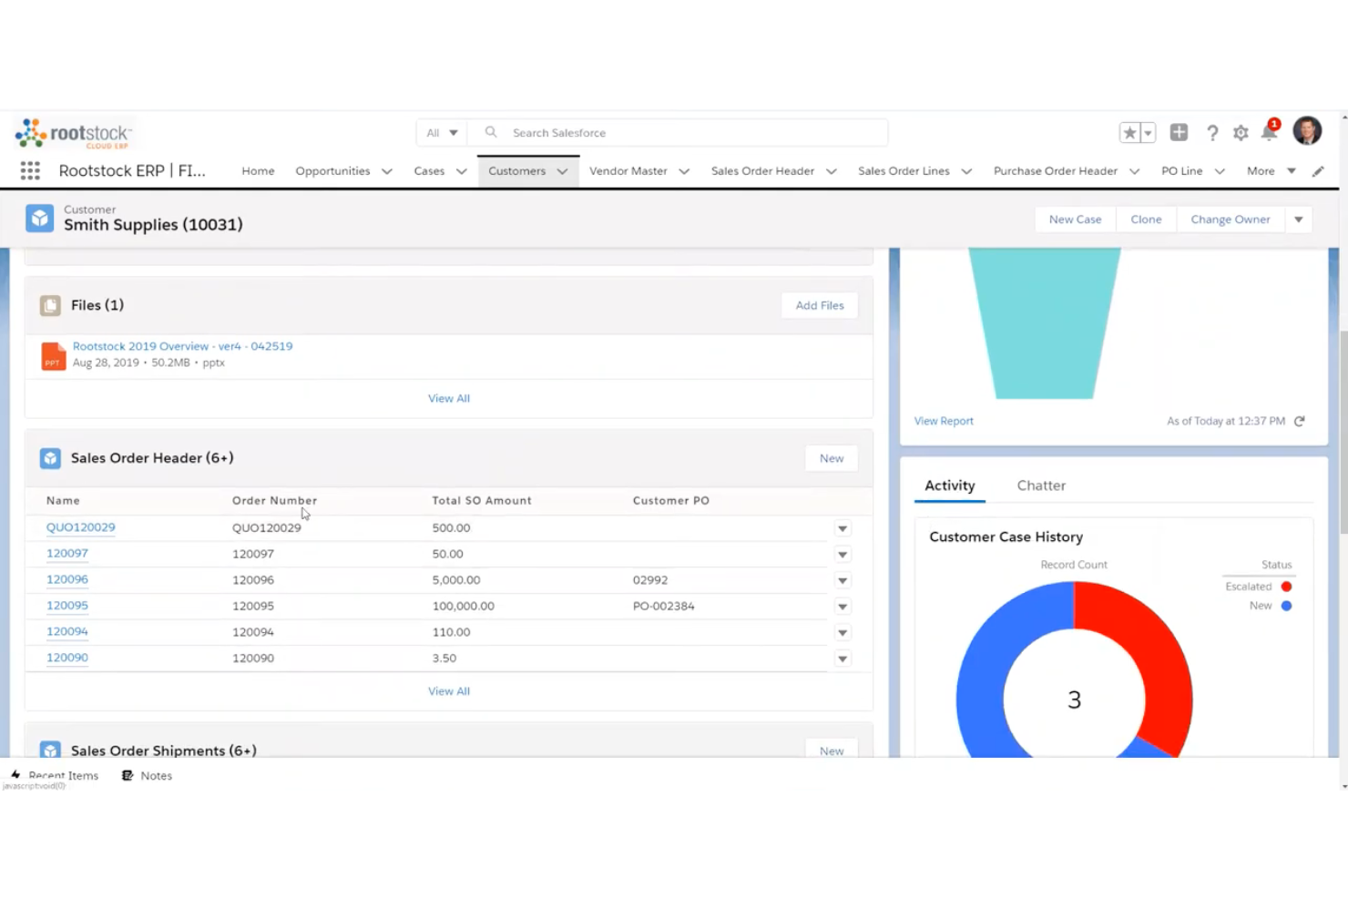Click the Favorites star icon
The width and height of the screenshot is (1348, 899).
pyautogui.click(x=1129, y=133)
